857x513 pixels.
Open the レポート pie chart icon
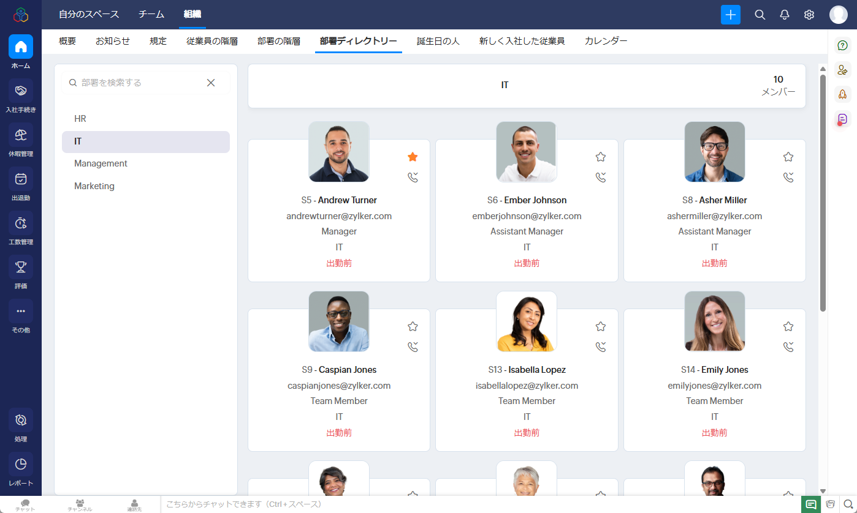click(21, 465)
